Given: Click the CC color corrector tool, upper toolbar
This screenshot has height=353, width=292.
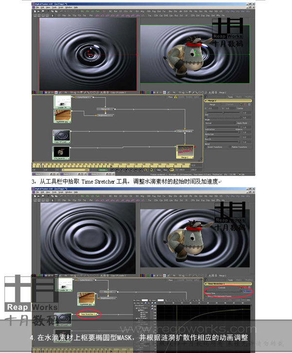Looking at the screenshot, I should (121, 11).
